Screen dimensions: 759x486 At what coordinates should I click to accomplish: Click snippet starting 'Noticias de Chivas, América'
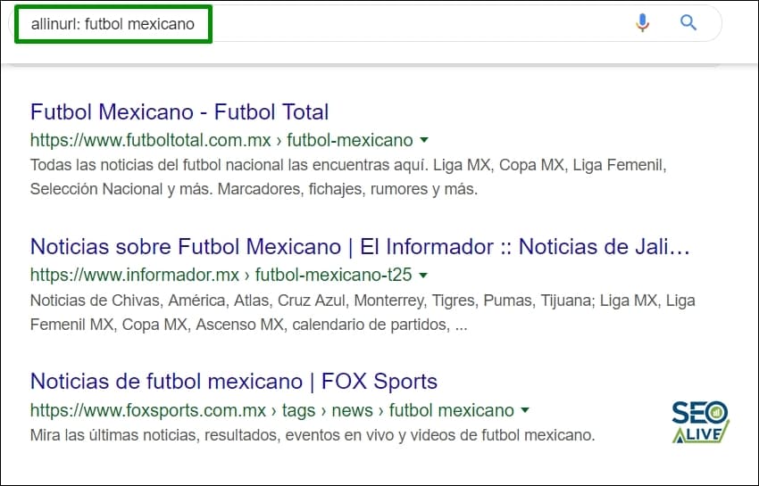363,312
